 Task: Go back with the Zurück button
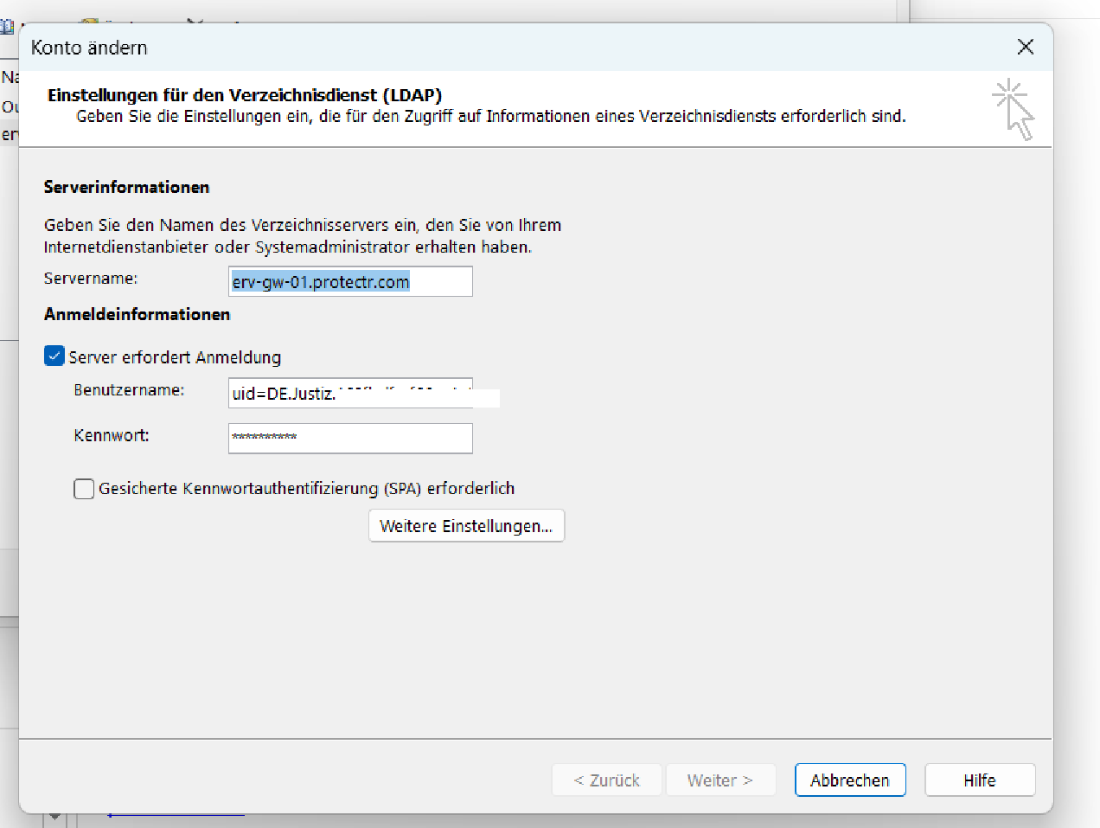pos(606,780)
